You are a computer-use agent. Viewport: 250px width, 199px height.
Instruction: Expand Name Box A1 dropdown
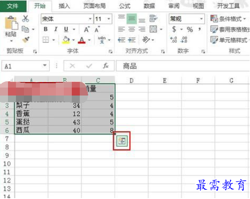(x=45, y=65)
